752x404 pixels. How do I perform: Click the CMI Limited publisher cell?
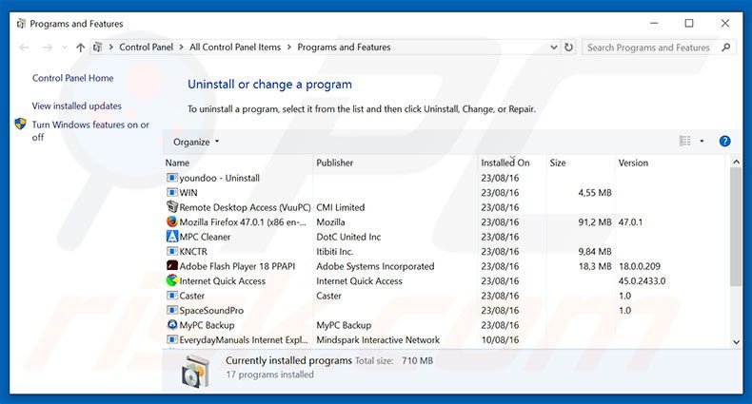click(341, 207)
